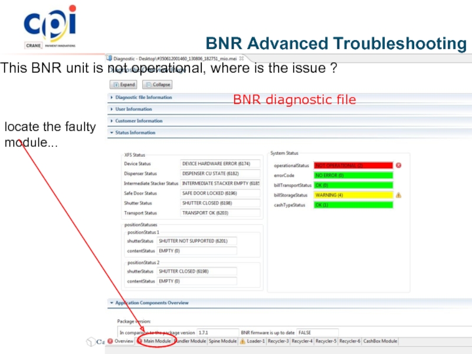Click the positionStatuses group heading
This screenshot has width=472, height=354.
pos(140,225)
